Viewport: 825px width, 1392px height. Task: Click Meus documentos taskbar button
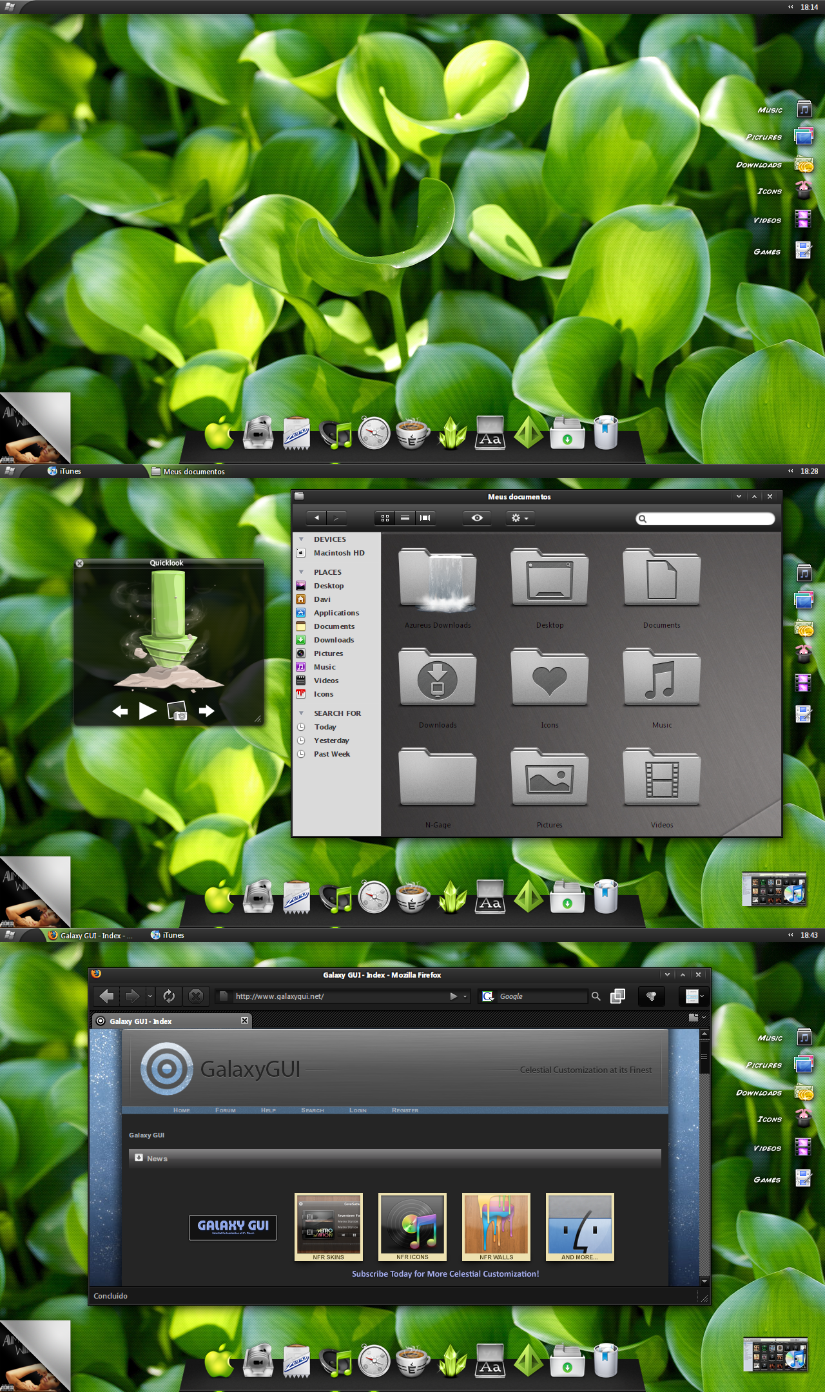(188, 471)
